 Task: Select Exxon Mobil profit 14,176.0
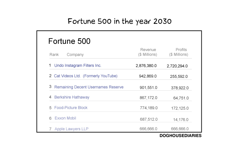point(181,120)
